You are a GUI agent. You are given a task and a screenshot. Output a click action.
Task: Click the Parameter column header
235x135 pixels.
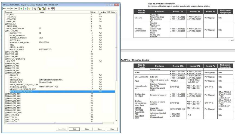point(22,12)
